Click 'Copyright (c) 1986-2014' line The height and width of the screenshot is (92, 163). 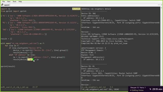[105, 41]
